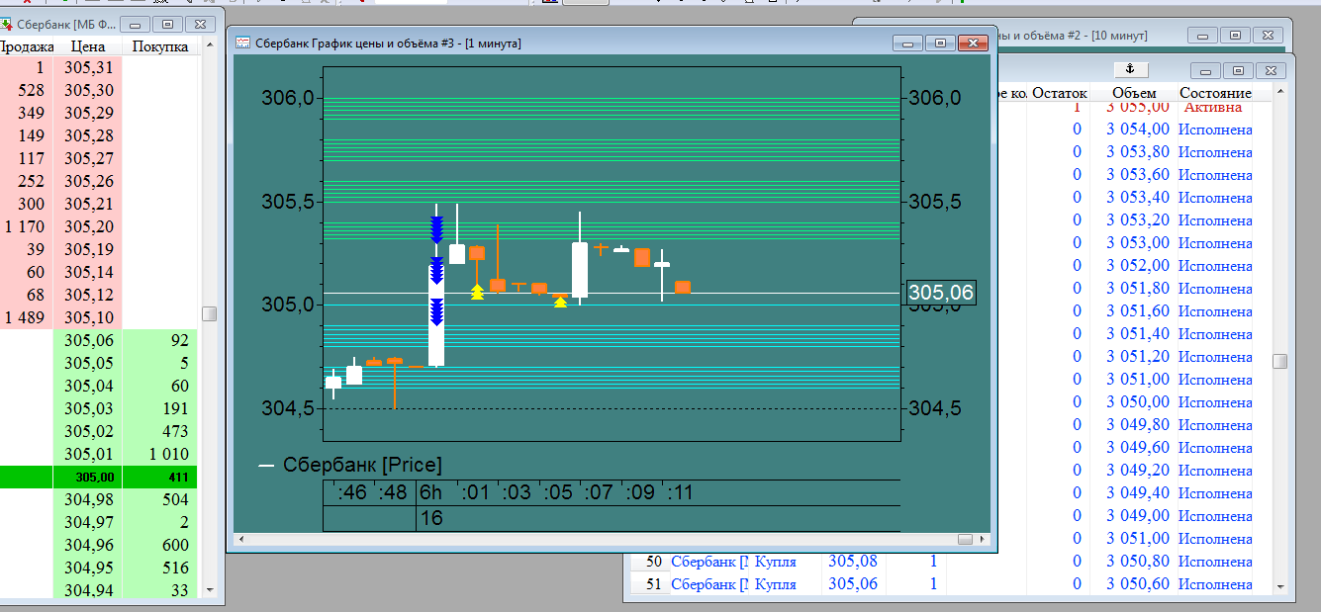1321x612 pixels.
Task: Click the Продажа column header in the order book
Action: 27,46
